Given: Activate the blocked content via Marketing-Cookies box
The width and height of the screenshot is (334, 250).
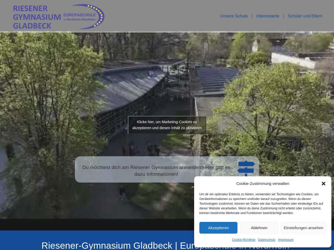Looking at the screenshot, I should pos(167,125).
